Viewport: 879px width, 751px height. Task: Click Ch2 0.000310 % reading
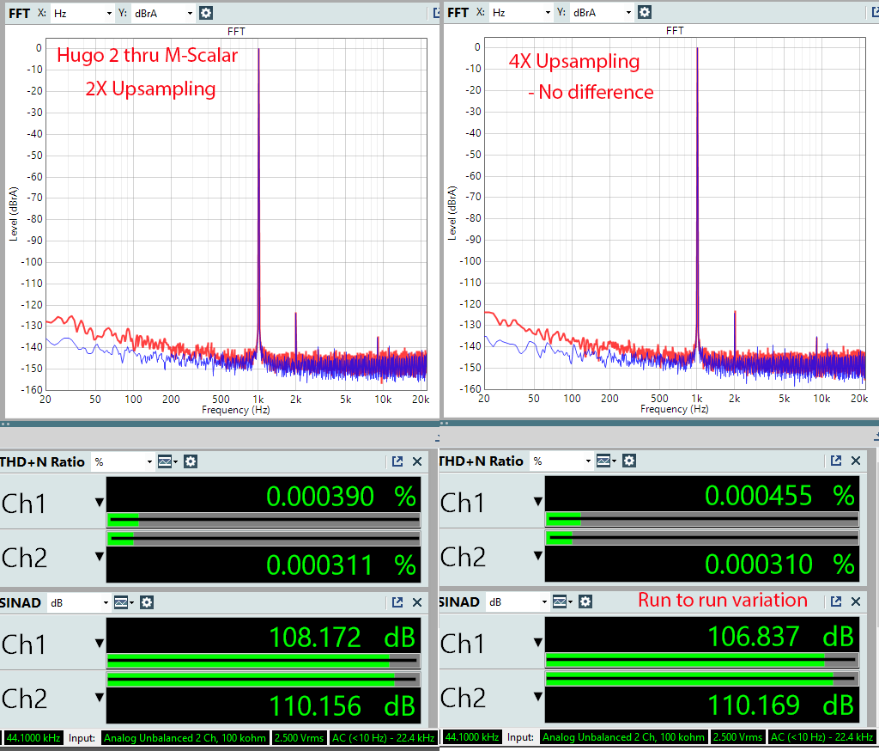779,564
